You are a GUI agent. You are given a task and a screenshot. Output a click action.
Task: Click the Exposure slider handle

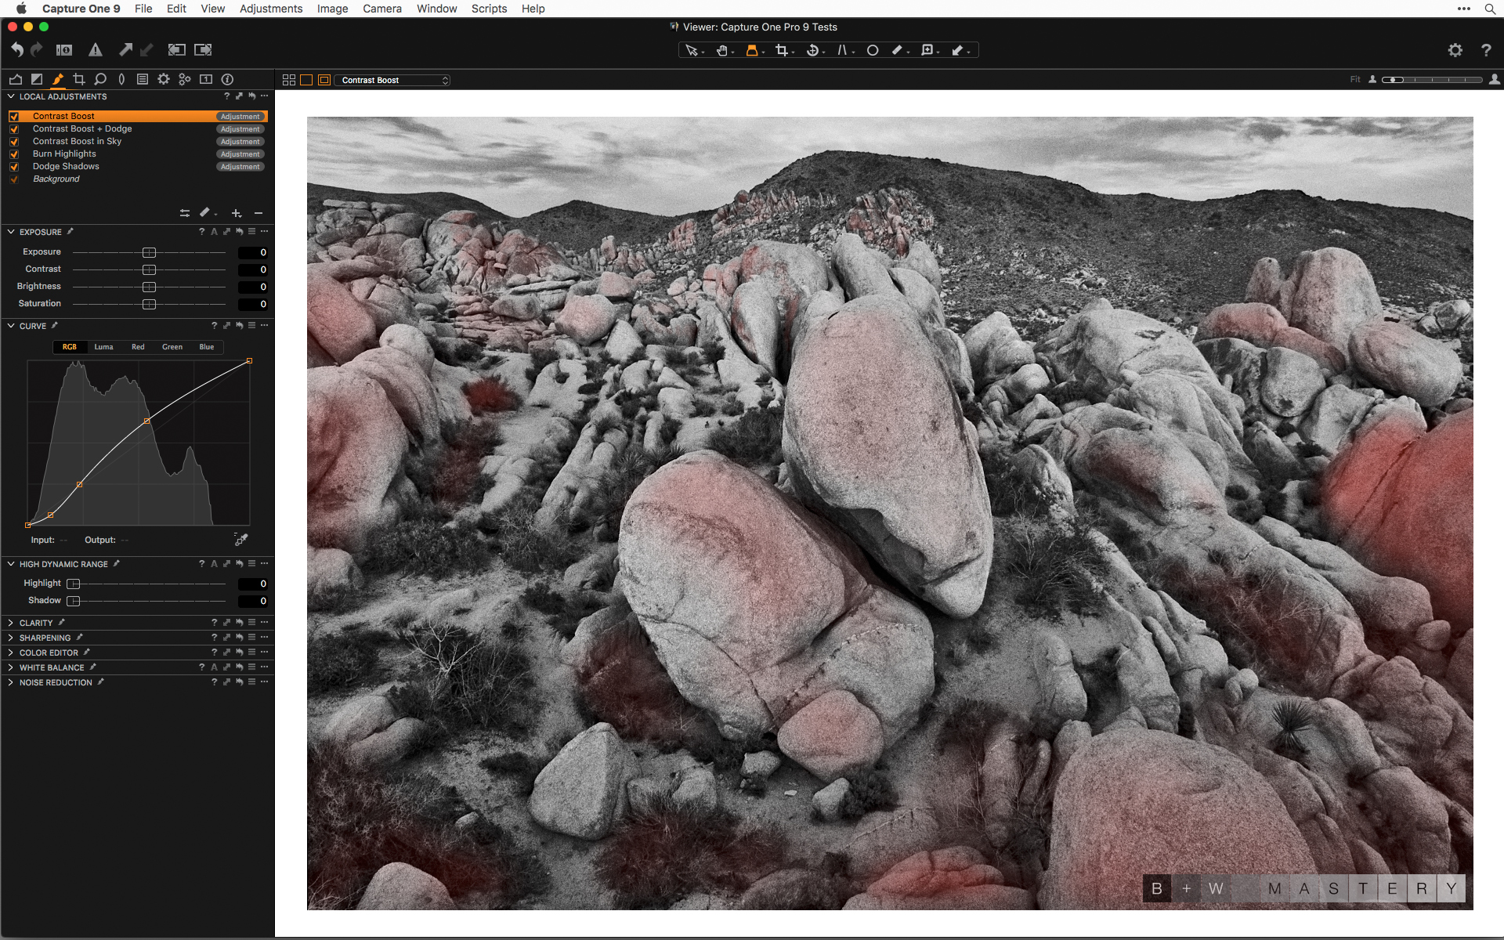coord(149,252)
